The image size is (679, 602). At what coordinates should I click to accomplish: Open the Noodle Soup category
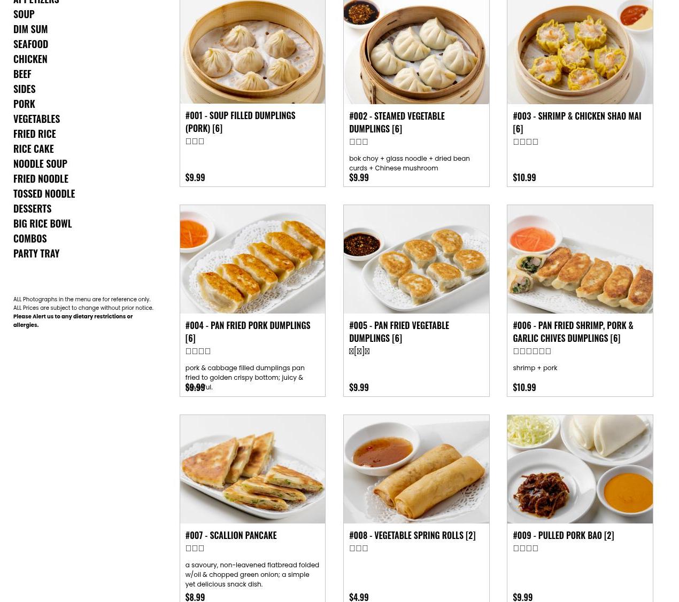(x=40, y=163)
